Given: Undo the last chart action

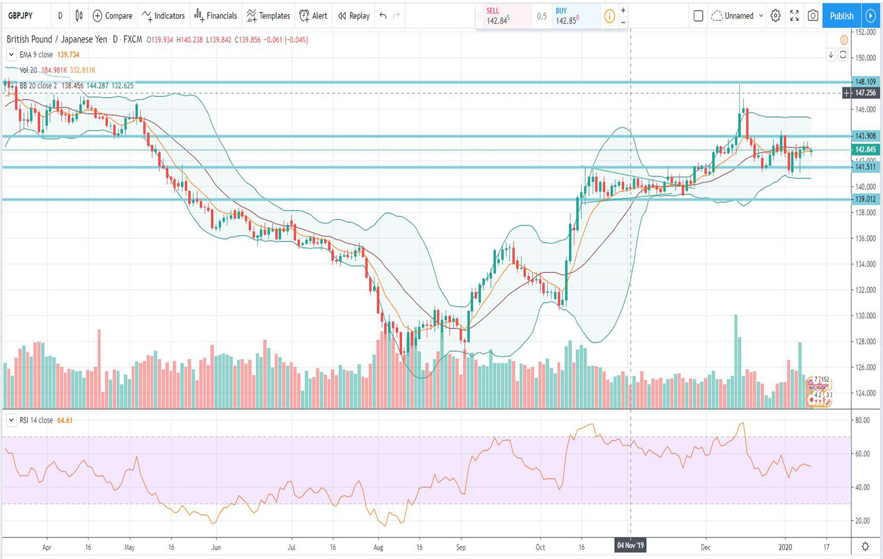Looking at the screenshot, I should (x=383, y=16).
